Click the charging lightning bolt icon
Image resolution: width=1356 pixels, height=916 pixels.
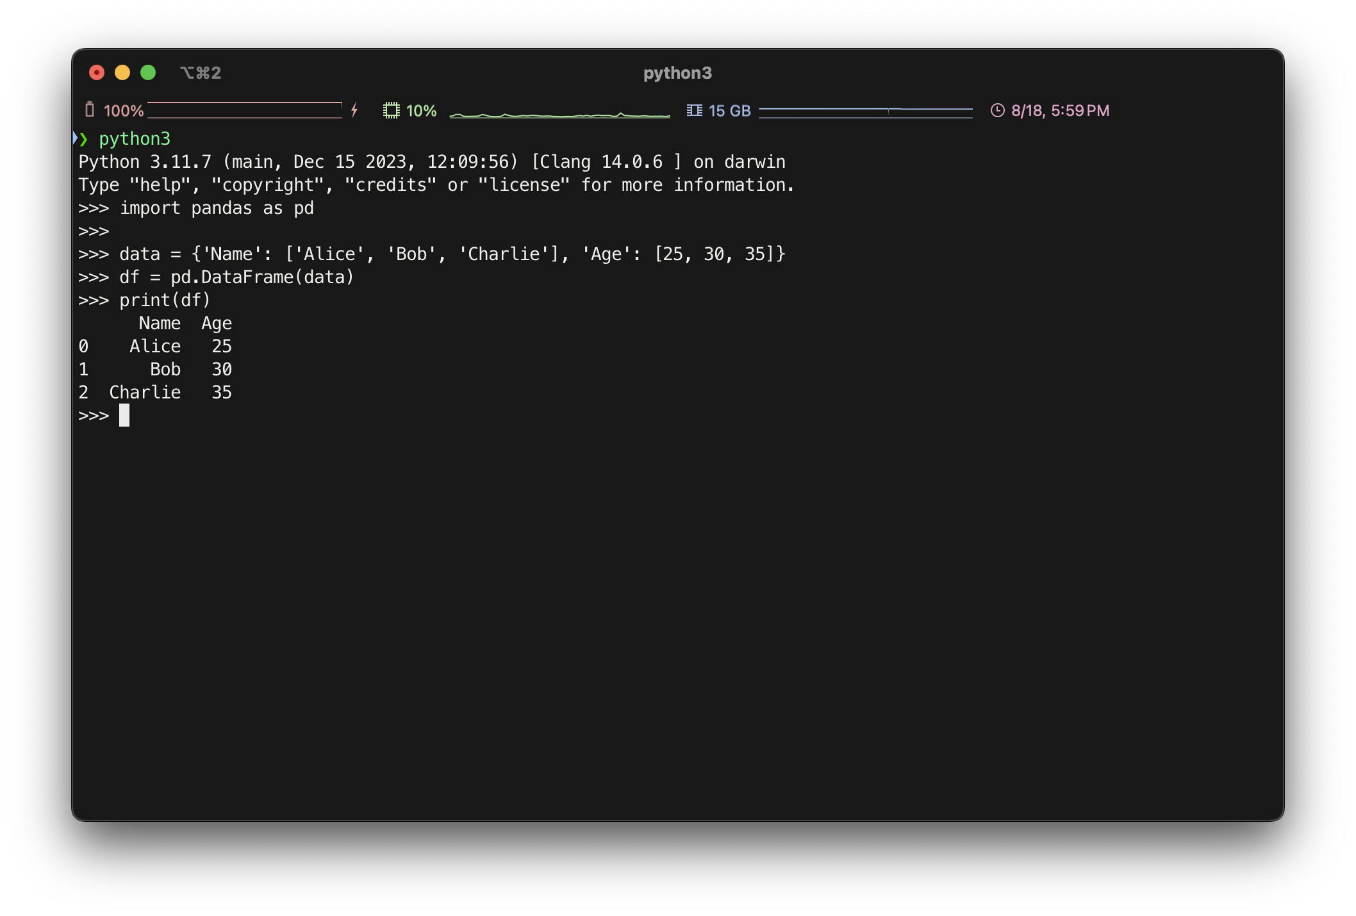[x=354, y=110]
